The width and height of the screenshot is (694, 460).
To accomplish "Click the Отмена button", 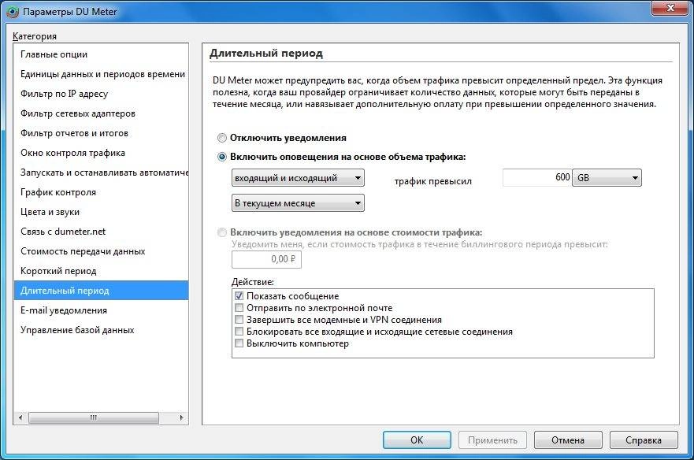I will [x=568, y=440].
